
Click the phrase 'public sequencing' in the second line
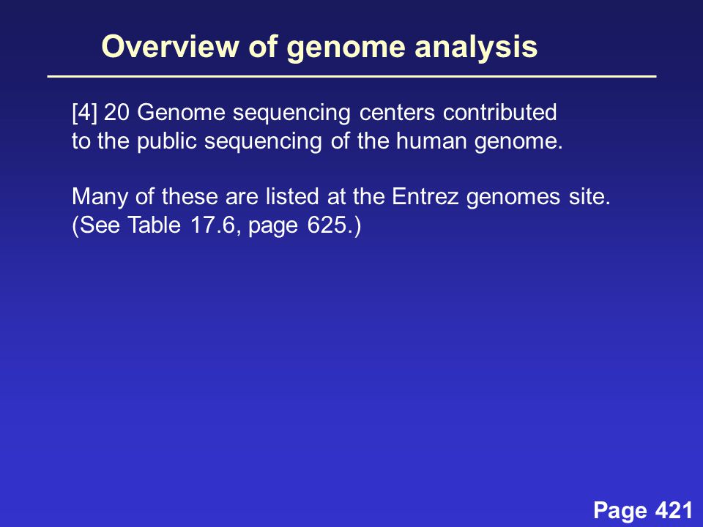coord(229,141)
